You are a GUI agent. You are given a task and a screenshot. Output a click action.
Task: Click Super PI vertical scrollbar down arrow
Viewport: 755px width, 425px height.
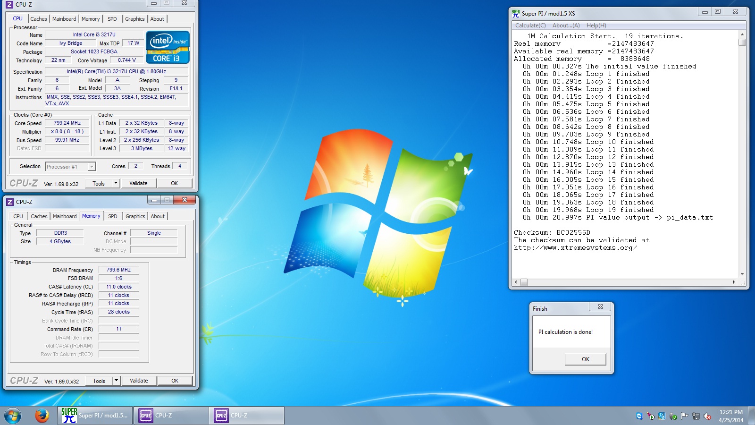[742, 274]
